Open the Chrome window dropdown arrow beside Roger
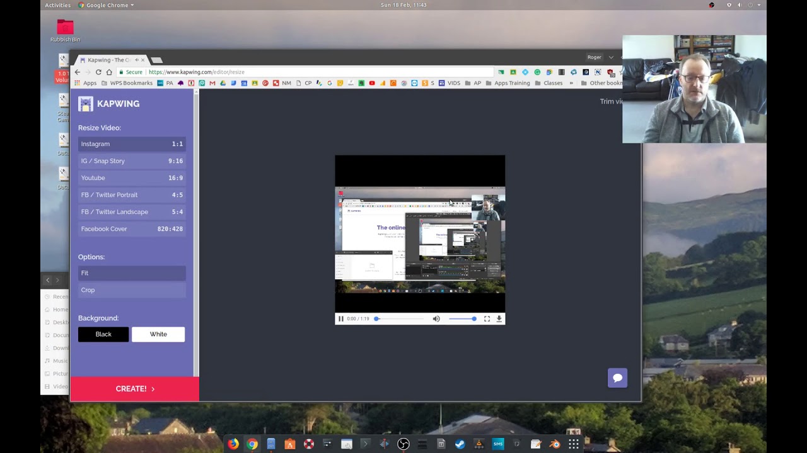The image size is (807, 453). [611, 57]
